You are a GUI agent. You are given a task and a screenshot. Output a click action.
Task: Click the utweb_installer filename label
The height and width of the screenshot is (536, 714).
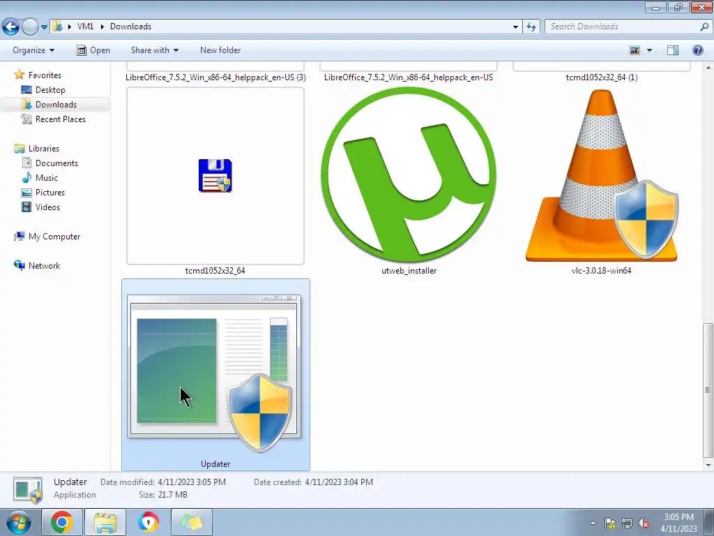coord(409,271)
